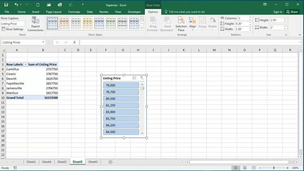Select the 79,000 slicer item
This screenshot has height=171, width=304.
[121, 85]
